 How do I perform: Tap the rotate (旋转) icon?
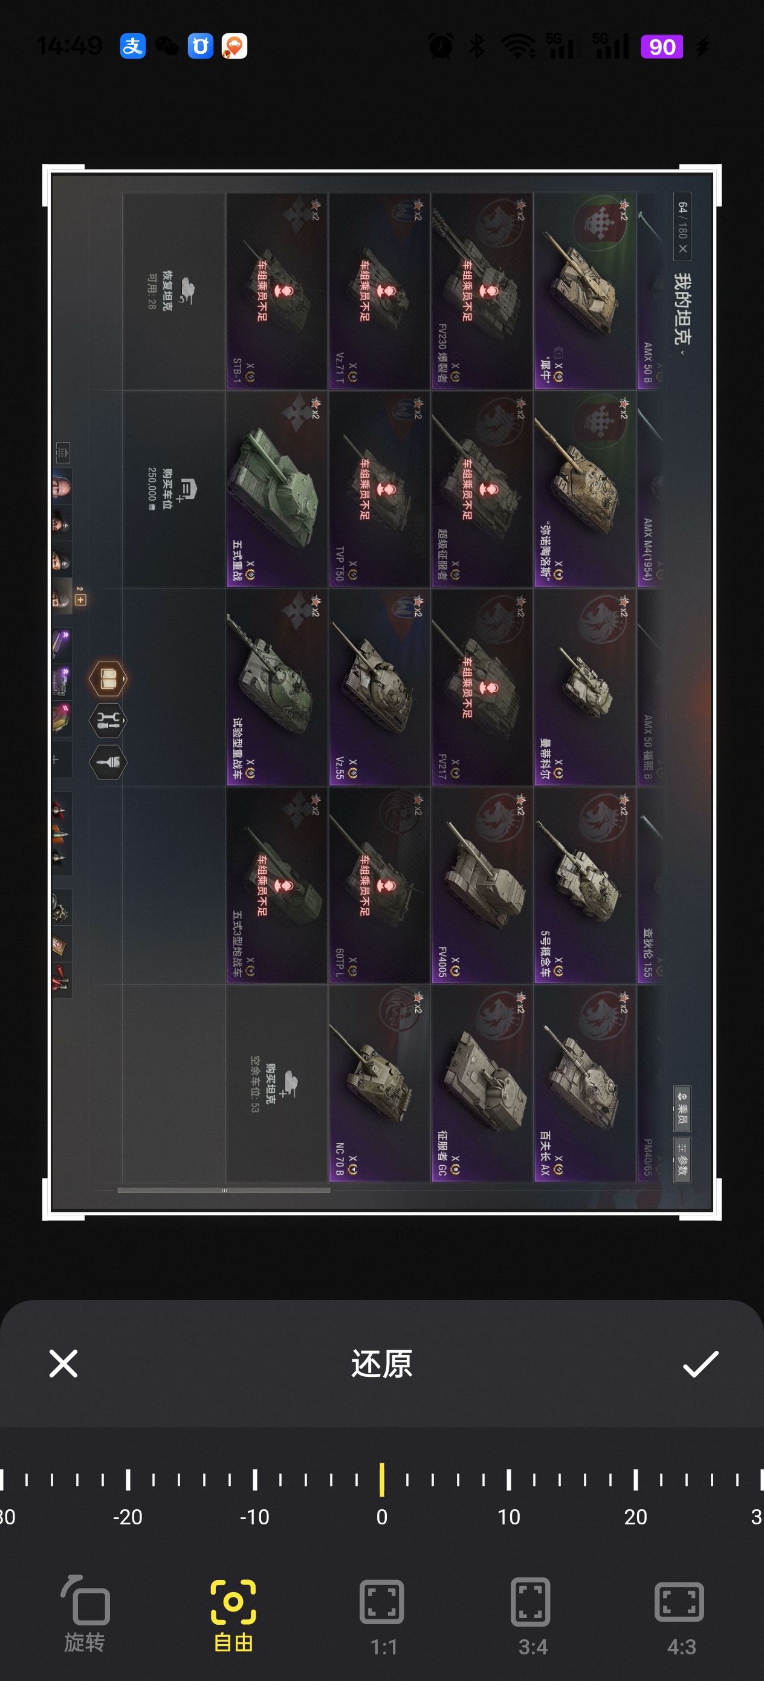tap(85, 1613)
